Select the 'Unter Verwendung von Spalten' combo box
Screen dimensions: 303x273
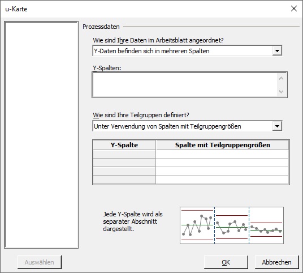tap(187, 126)
